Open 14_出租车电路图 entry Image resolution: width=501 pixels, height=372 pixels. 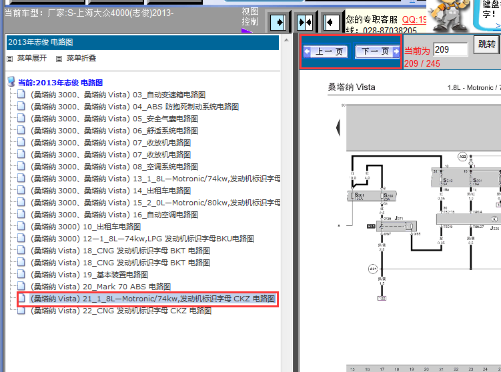point(111,191)
